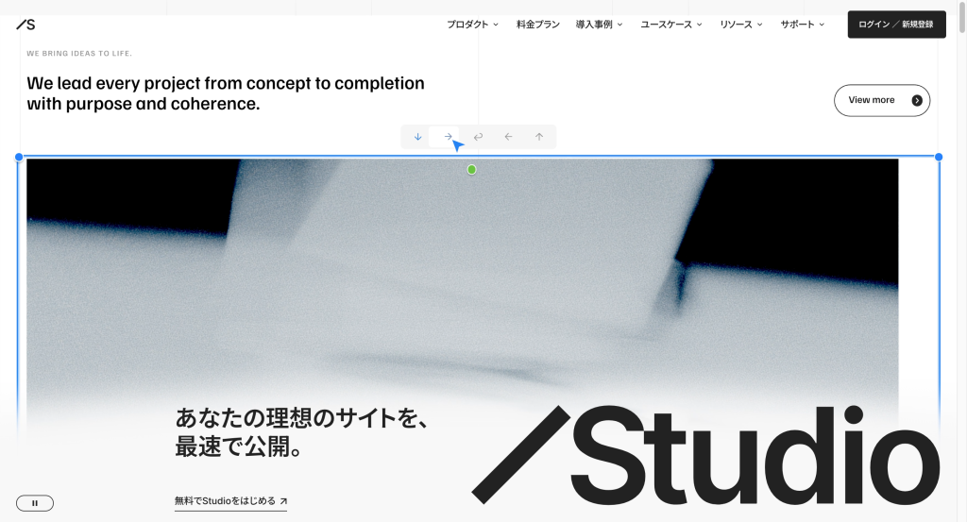
Task: Click the wrap (return arrow) icon
Action: pyautogui.click(x=478, y=137)
